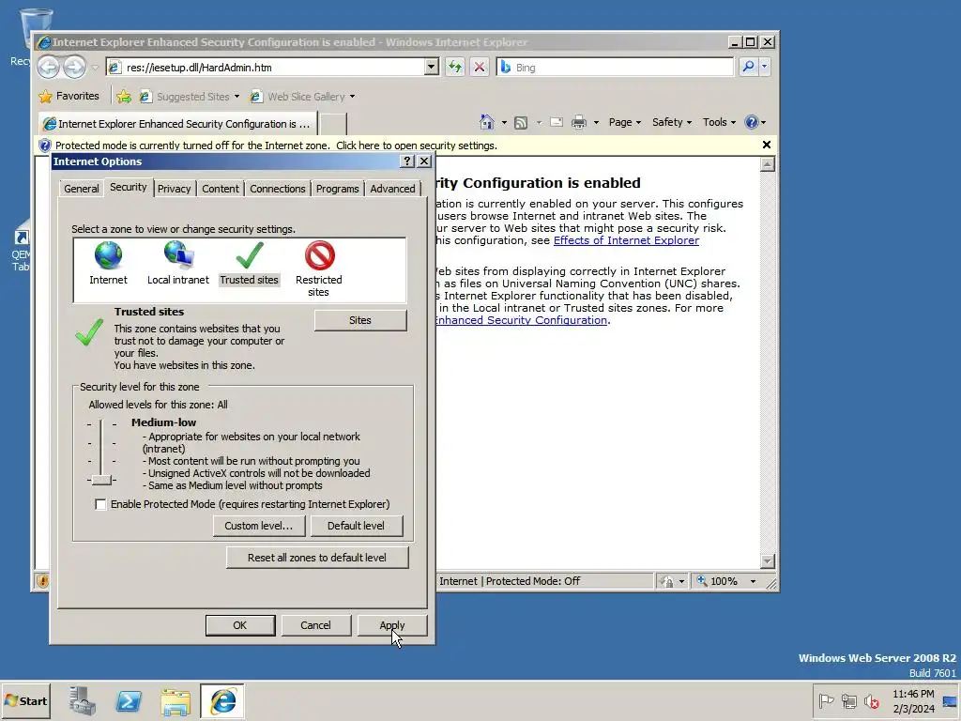
Task: Open the Tools menu
Action: 719,122
